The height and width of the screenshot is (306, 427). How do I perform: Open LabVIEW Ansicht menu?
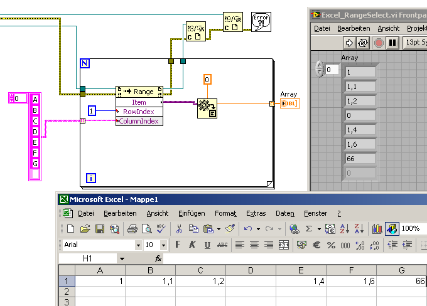point(388,28)
